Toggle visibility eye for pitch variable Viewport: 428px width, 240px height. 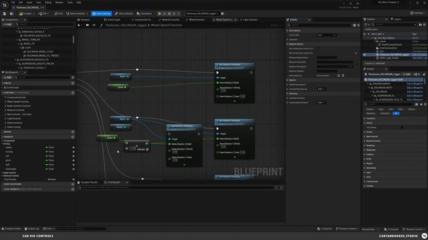[74, 161]
